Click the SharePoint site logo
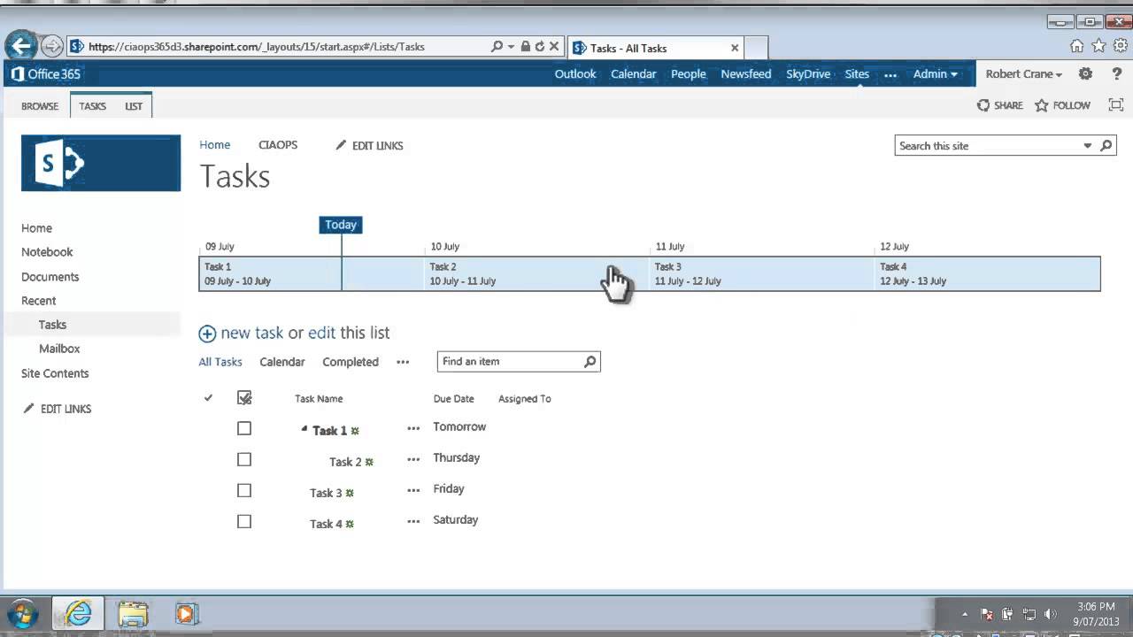1133x637 pixels. [101, 163]
